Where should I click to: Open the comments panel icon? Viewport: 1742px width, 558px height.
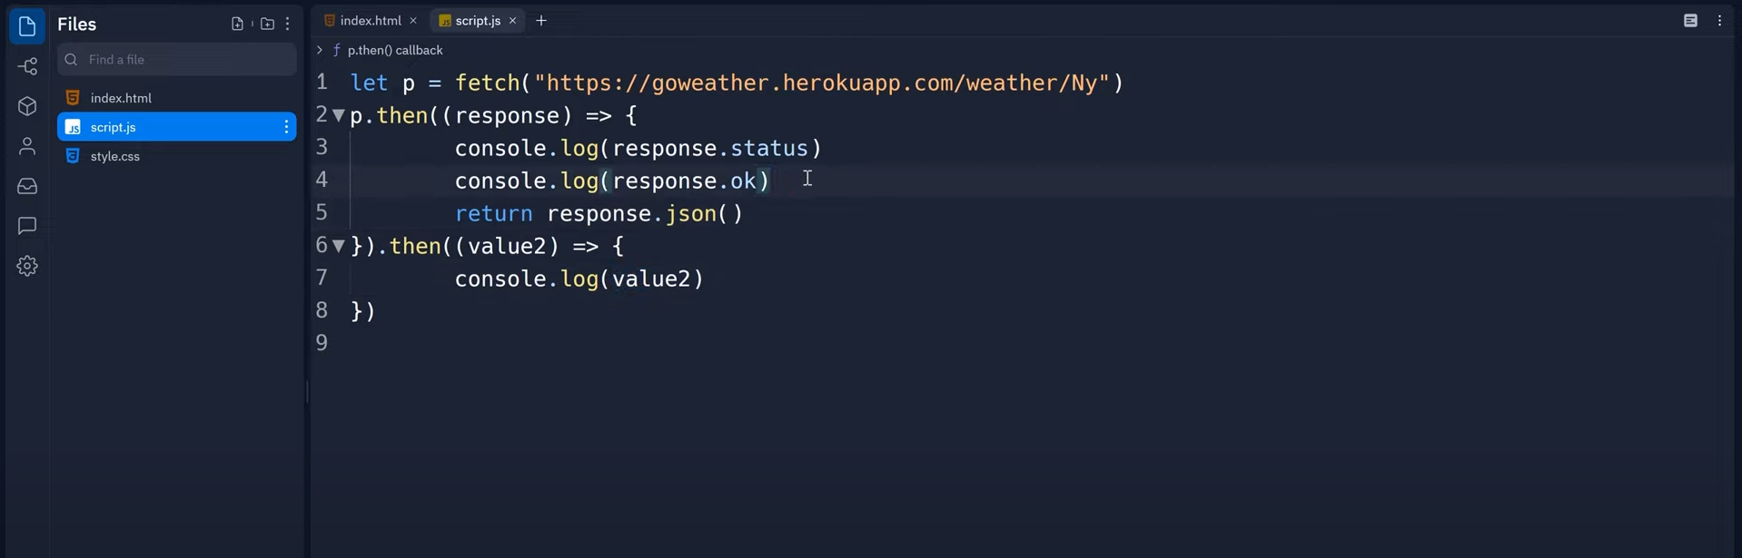click(x=26, y=225)
